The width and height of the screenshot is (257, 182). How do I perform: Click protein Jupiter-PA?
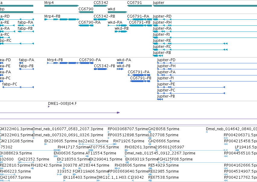click(x=166, y=72)
